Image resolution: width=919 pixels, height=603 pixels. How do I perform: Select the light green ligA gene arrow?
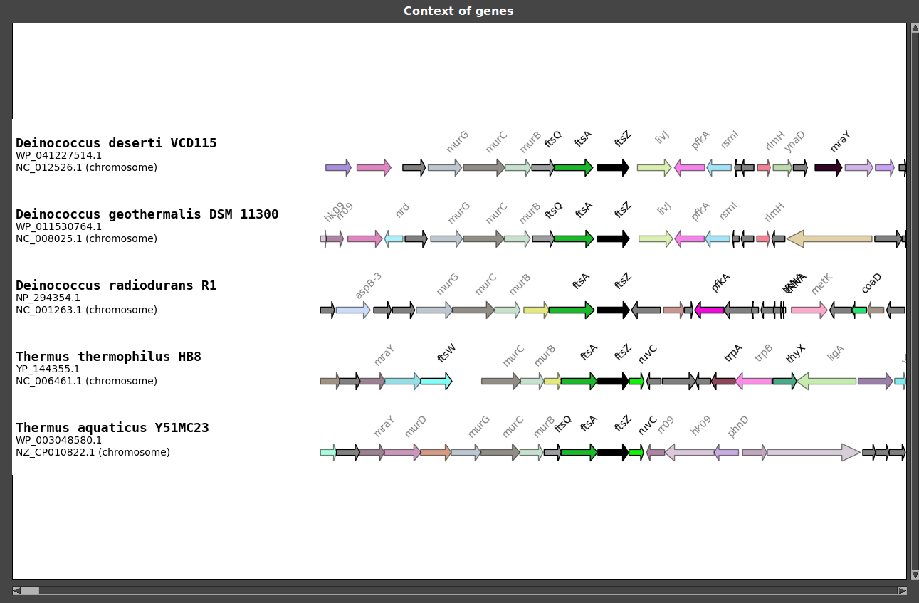click(826, 381)
